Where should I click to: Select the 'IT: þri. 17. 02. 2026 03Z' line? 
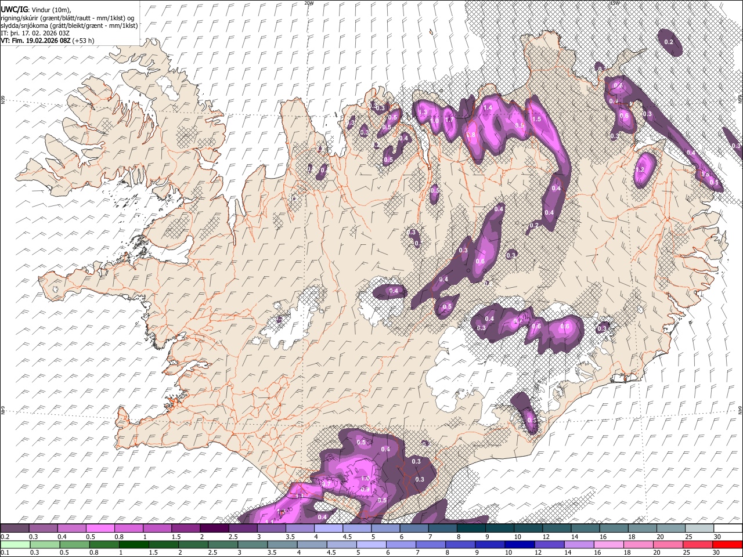click(x=35, y=33)
